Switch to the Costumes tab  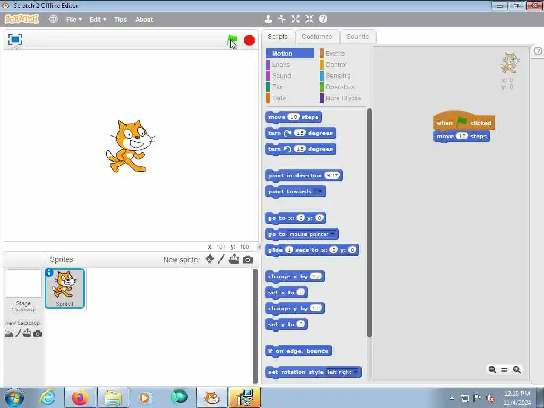point(317,37)
